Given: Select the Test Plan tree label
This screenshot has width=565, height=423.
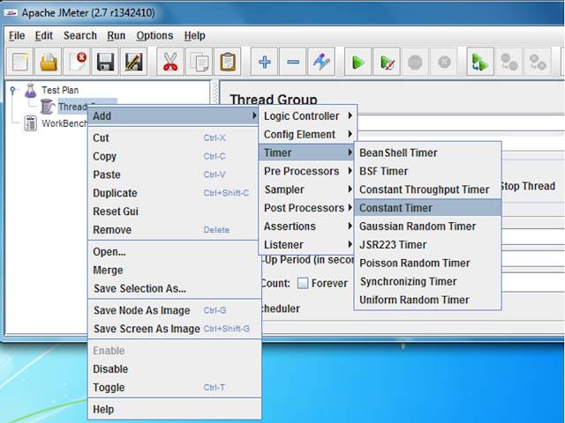Looking at the screenshot, I should (60, 90).
